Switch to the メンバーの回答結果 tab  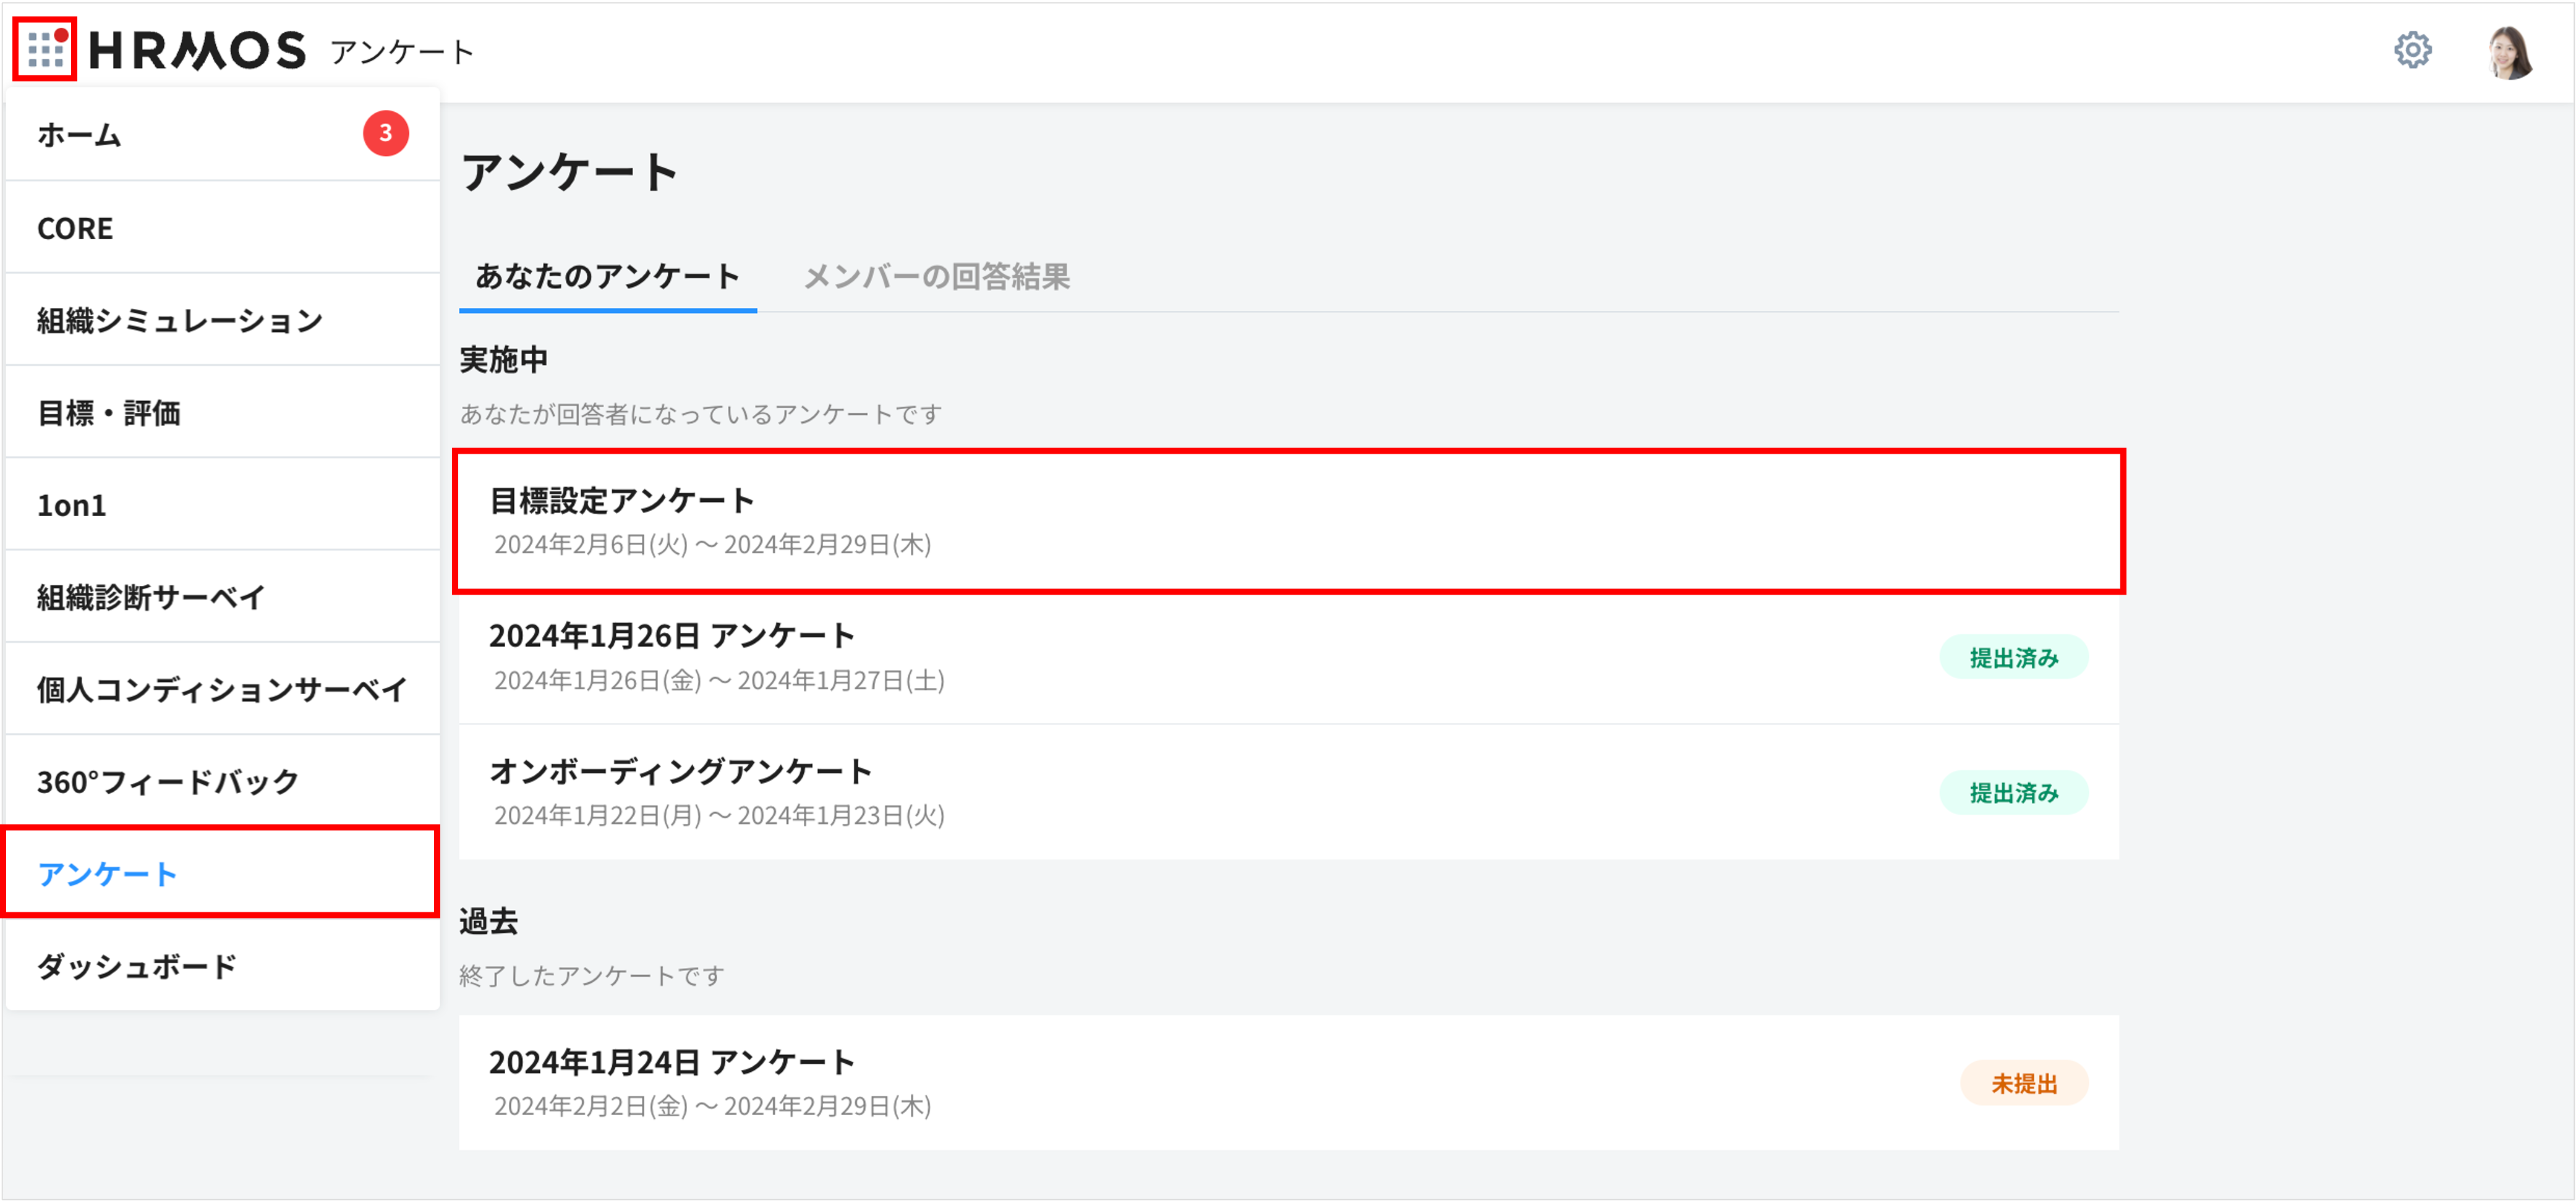tap(936, 278)
